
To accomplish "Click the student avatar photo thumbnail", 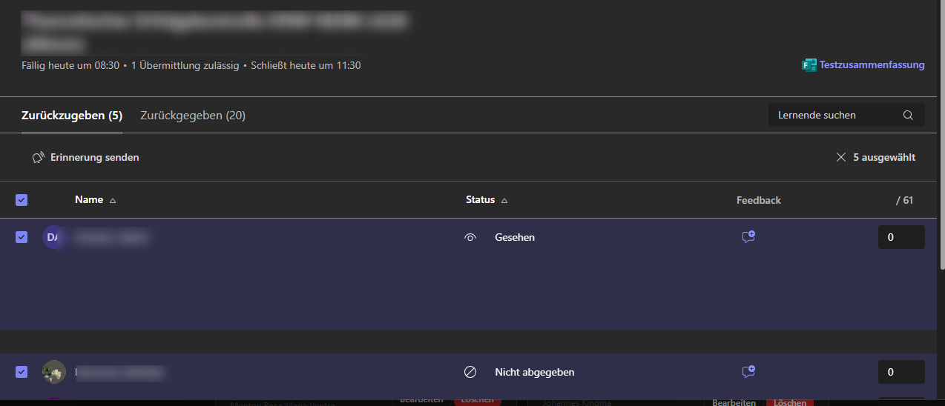I will click(x=54, y=372).
